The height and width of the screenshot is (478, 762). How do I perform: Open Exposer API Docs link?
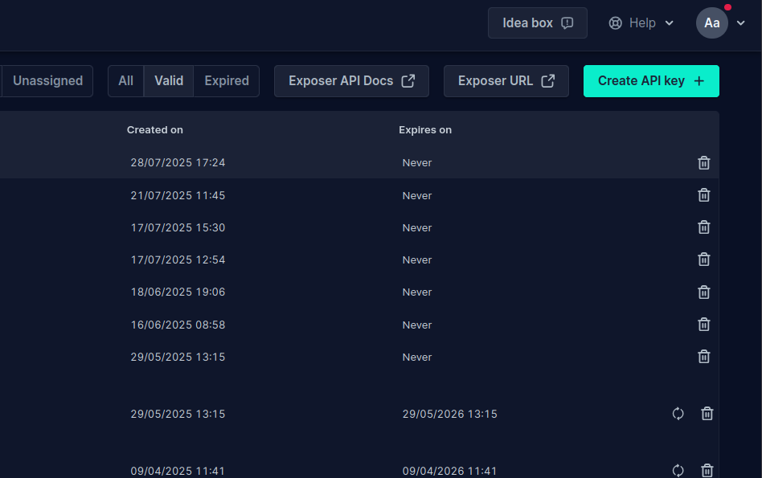(x=351, y=81)
